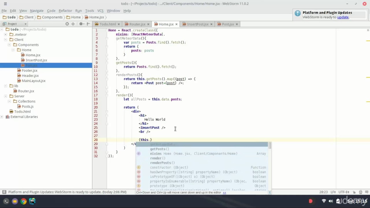Click the Components breadcrumb in navigation bar
Screen dimensions: 370x208
tap(50, 17)
